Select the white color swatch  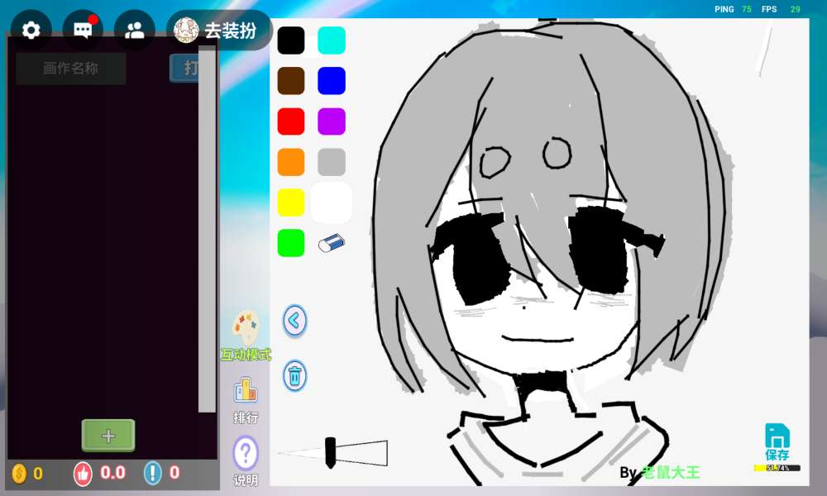332,203
